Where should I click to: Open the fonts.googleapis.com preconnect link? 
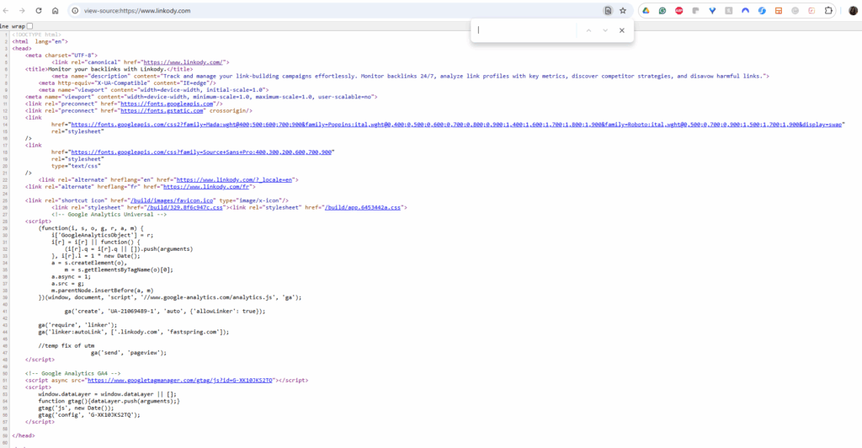[x=168, y=104]
